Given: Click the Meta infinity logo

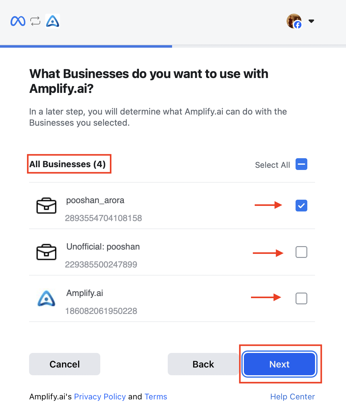Looking at the screenshot, I should [18, 21].
